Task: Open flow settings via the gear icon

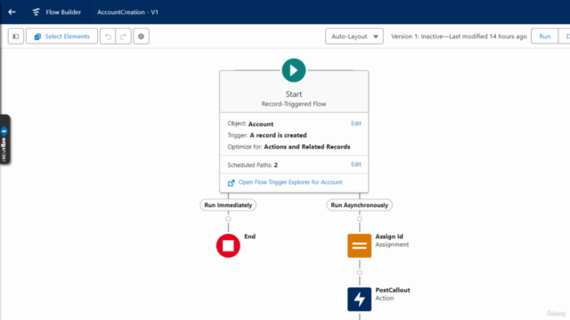Action: [x=141, y=36]
